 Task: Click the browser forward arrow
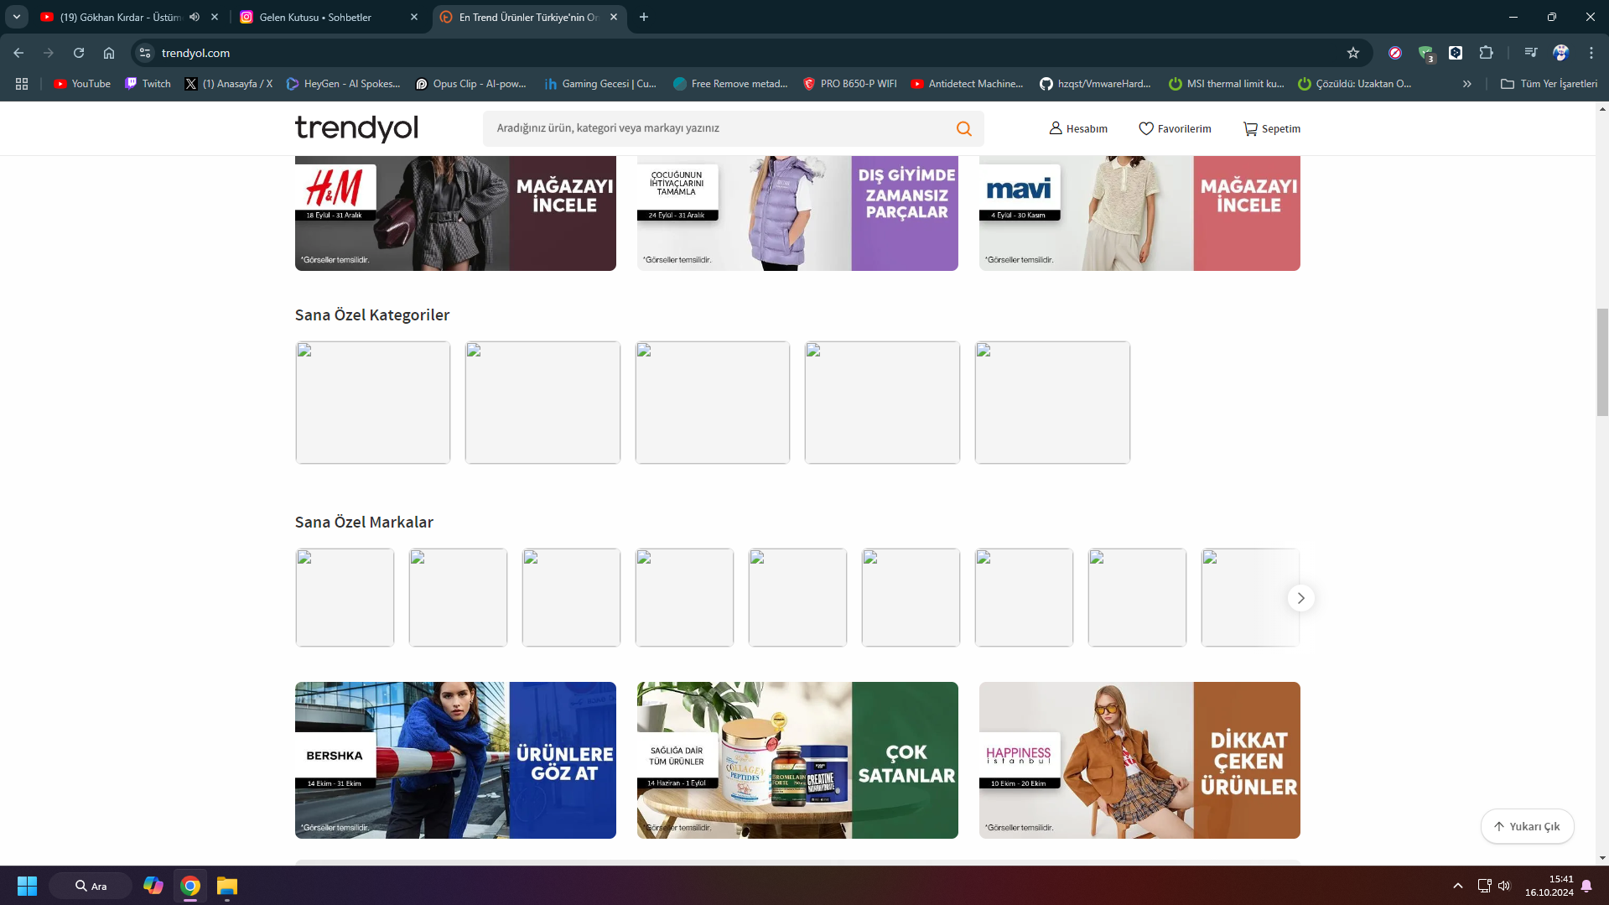(49, 53)
